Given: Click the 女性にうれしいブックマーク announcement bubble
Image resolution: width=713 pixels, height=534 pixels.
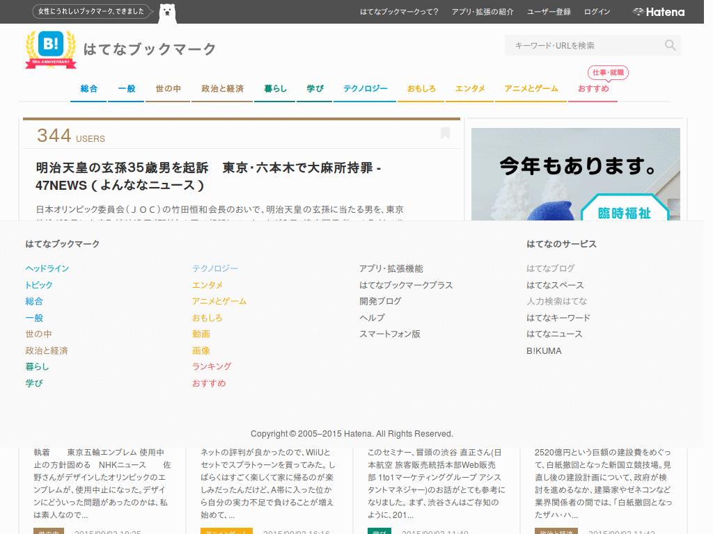Looking at the screenshot, I should [93, 11].
